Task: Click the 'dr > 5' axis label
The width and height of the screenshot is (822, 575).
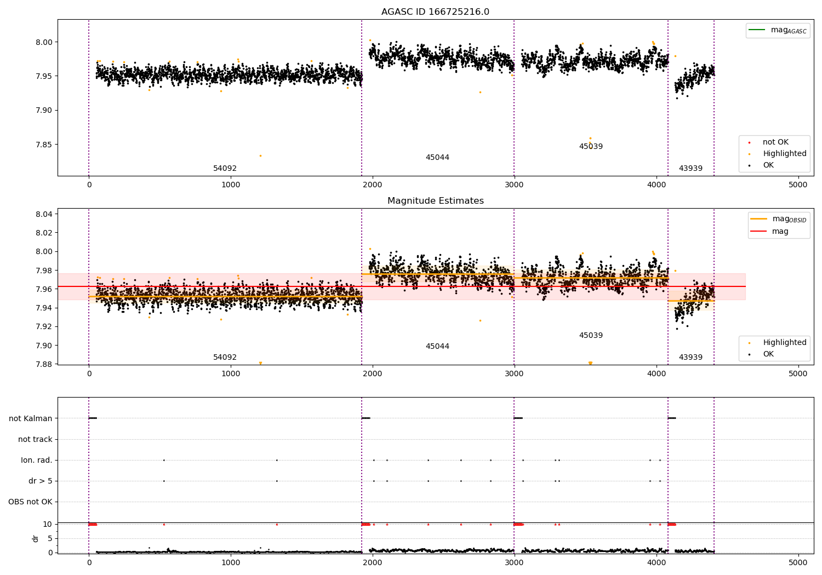Action: (x=40, y=481)
